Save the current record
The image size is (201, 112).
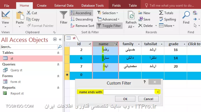click(144, 19)
